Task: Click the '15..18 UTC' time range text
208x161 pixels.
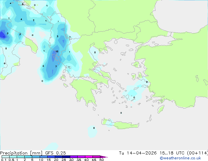Action: click(172, 153)
